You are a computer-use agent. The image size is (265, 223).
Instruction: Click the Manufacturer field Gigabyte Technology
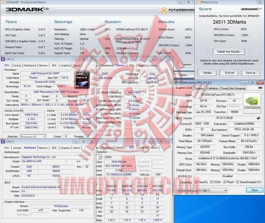(56, 157)
